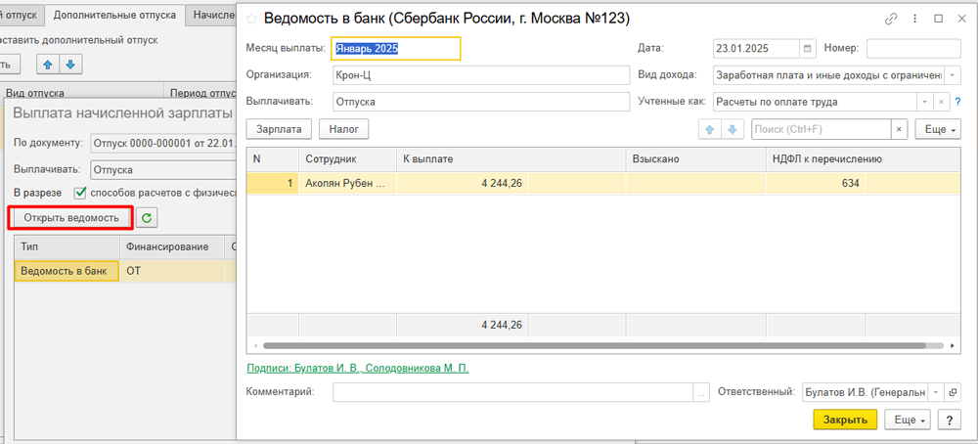978x444 pixels.
Task: Expand the Вид дохода dropdown
Action: (953, 75)
